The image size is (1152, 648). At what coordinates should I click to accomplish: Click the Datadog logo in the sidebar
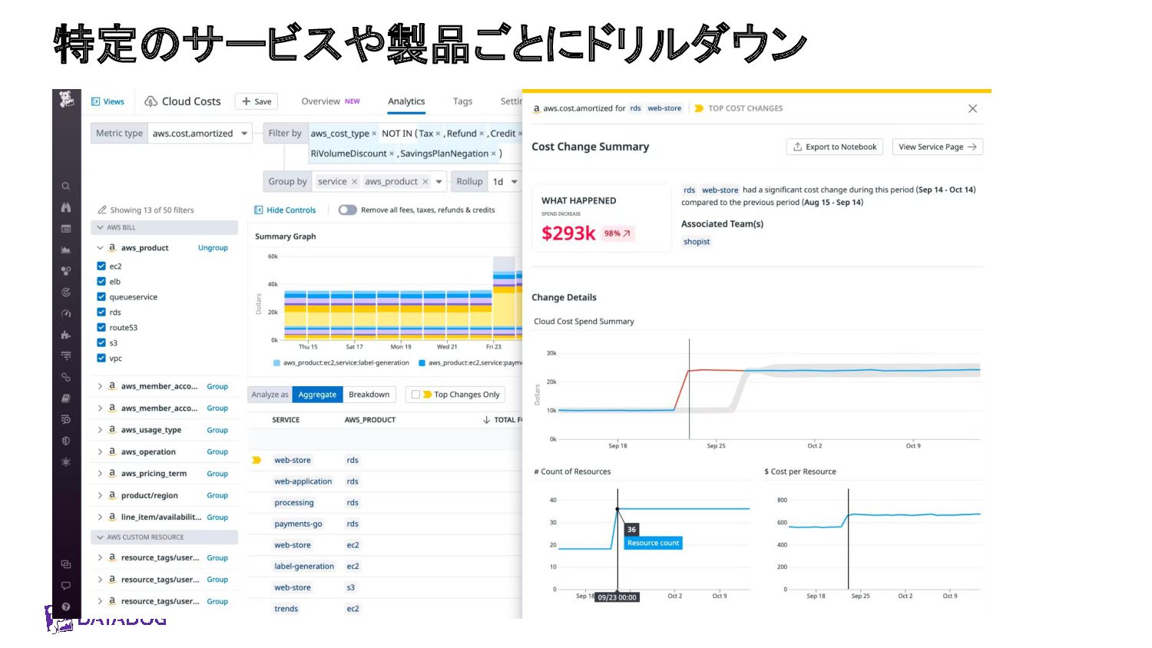[66, 99]
